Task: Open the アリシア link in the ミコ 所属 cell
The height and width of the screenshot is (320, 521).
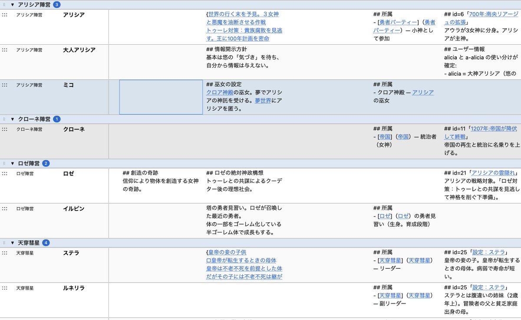Action: click(x=423, y=92)
